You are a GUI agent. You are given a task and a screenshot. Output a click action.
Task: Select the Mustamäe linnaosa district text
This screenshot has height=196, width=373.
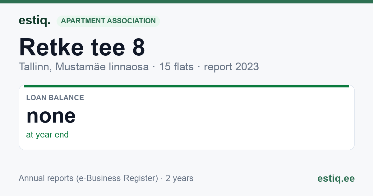[x=102, y=67]
